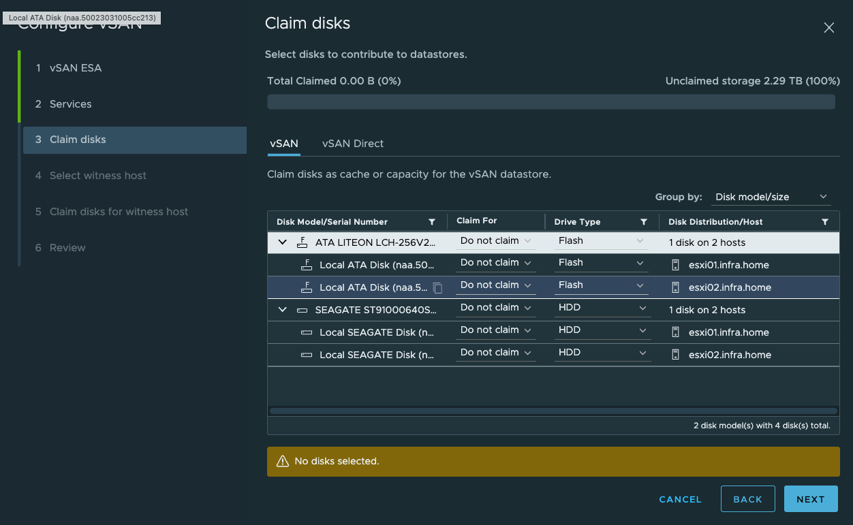
Task: Open the Claim For dropdown on esxi01's ATA disk
Action: coord(495,263)
